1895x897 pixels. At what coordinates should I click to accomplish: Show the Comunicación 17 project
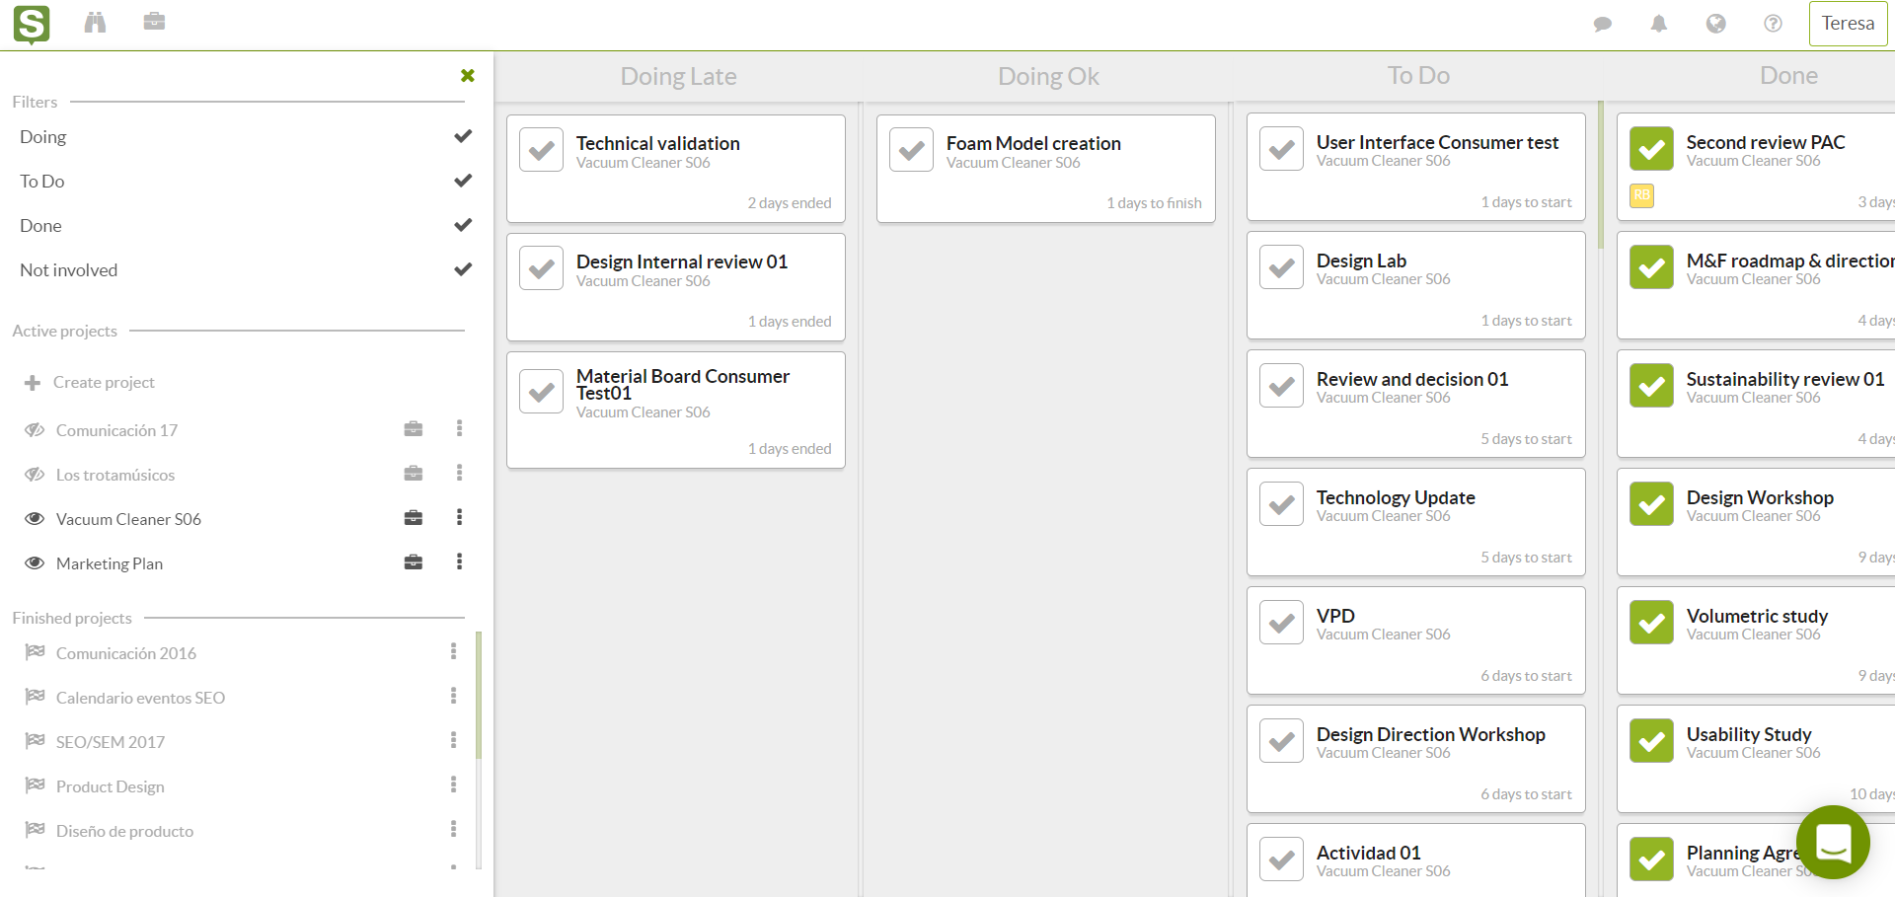pyautogui.click(x=35, y=430)
